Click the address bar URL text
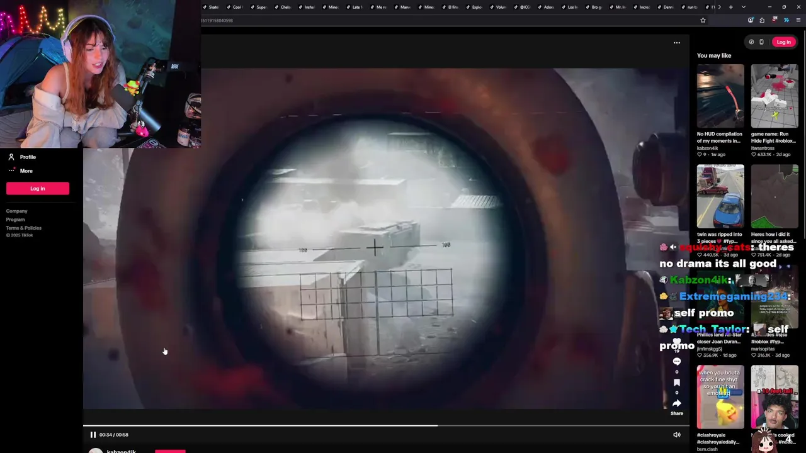Screen dimensions: 806x453 point(217,20)
